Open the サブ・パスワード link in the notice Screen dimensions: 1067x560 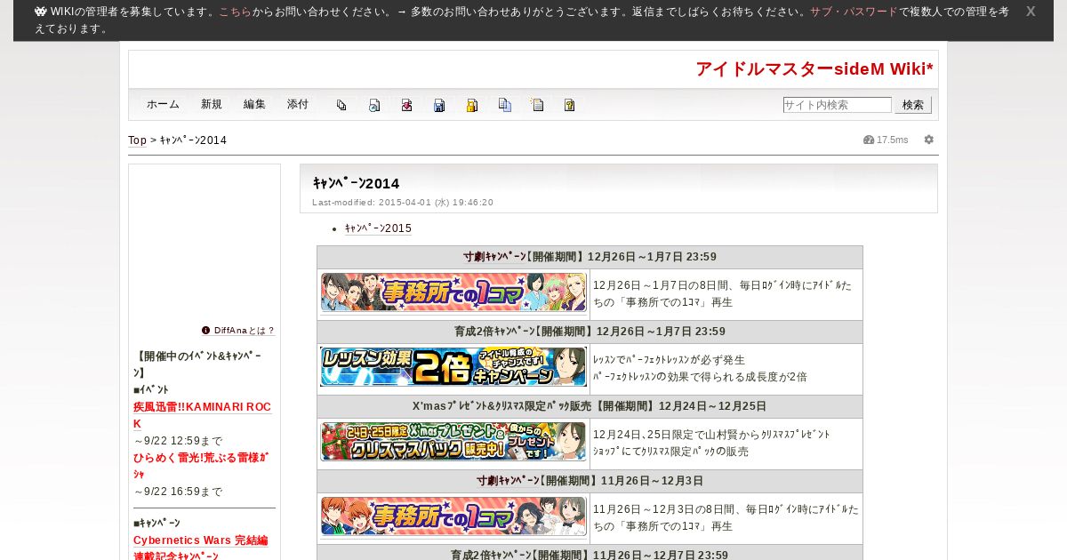[x=854, y=12]
